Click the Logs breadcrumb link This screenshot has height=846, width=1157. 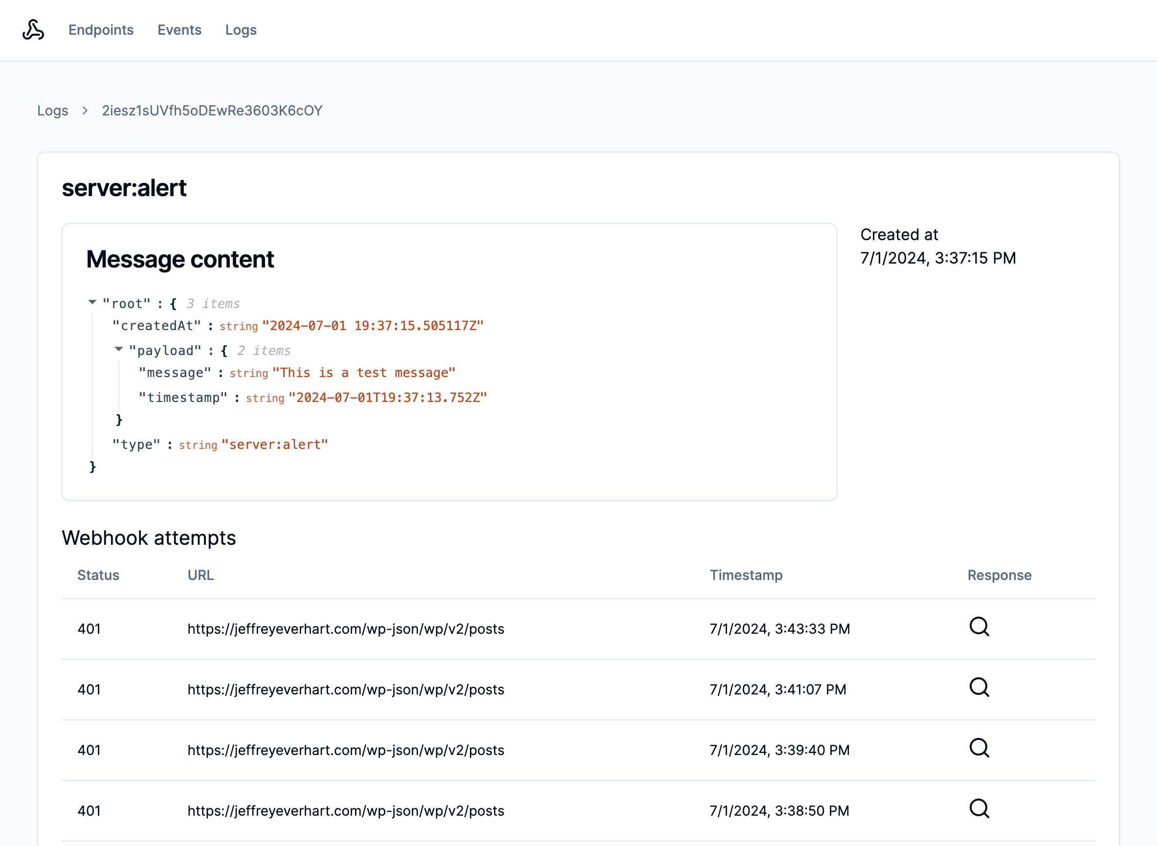(x=53, y=110)
